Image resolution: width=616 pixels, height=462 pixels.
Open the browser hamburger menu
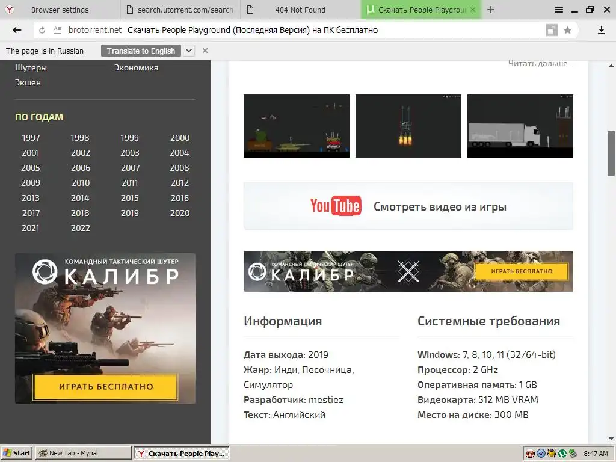(559, 10)
